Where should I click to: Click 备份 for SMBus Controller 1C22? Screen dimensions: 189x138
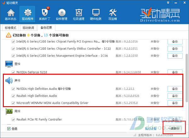point(175,49)
